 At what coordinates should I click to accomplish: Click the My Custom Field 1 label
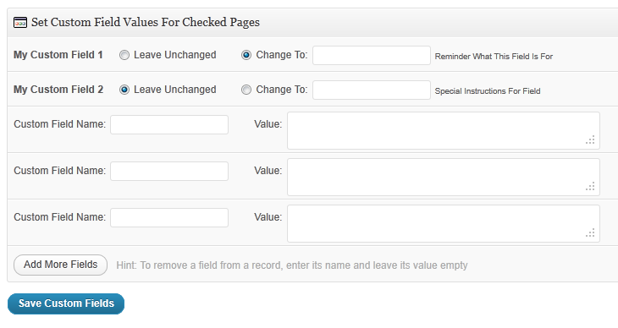(58, 55)
